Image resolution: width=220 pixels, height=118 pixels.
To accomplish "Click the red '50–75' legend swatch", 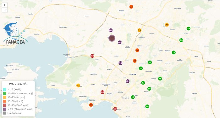I will [5, 105].
